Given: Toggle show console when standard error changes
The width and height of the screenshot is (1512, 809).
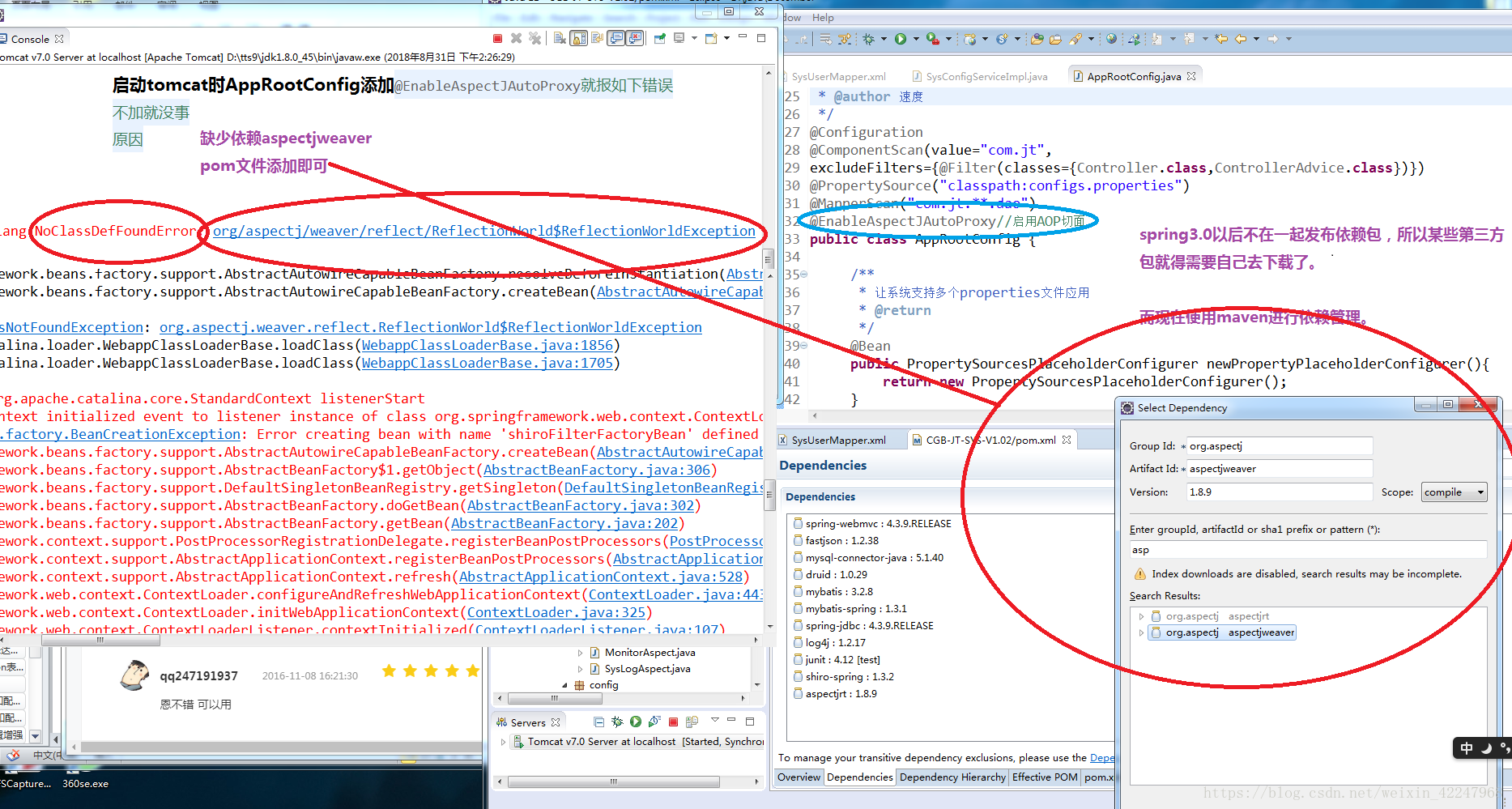Looking at the screenshot, I should pos(635,39).
